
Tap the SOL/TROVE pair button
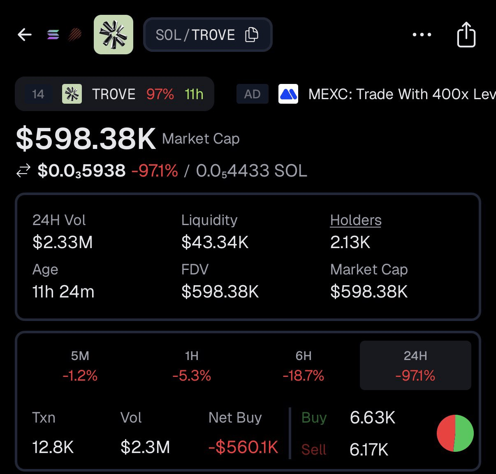click(195, 35)
